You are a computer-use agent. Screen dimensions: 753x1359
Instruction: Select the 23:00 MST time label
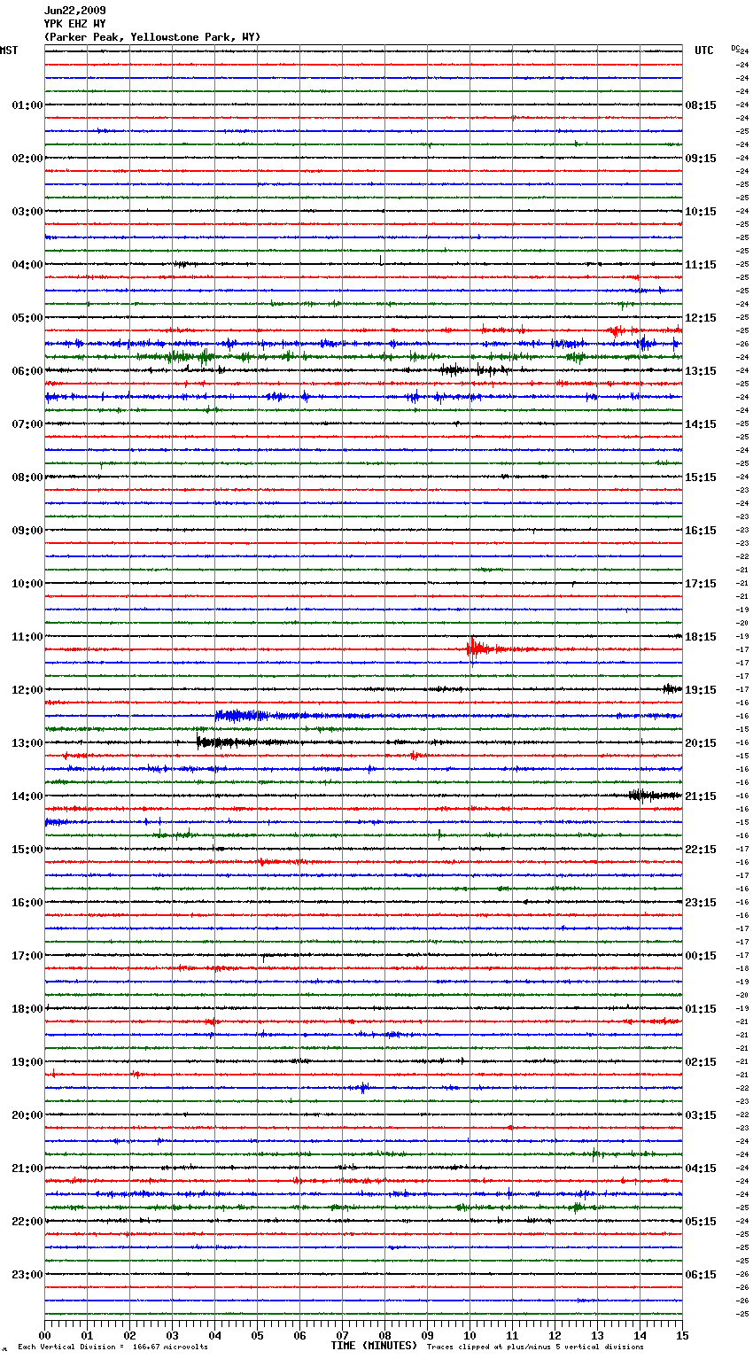(27, 1275)
